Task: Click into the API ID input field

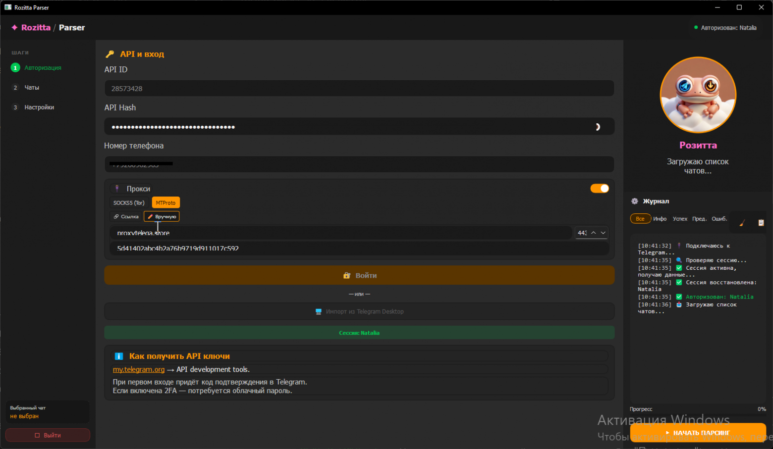Action: pos(359,89)
